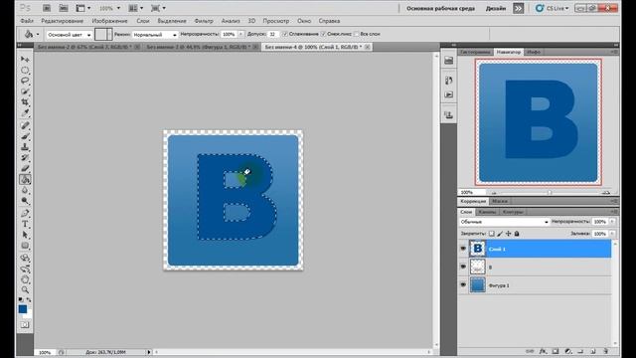Create a new layer
This screenshot has height=358, width=636.
point(593,351)
